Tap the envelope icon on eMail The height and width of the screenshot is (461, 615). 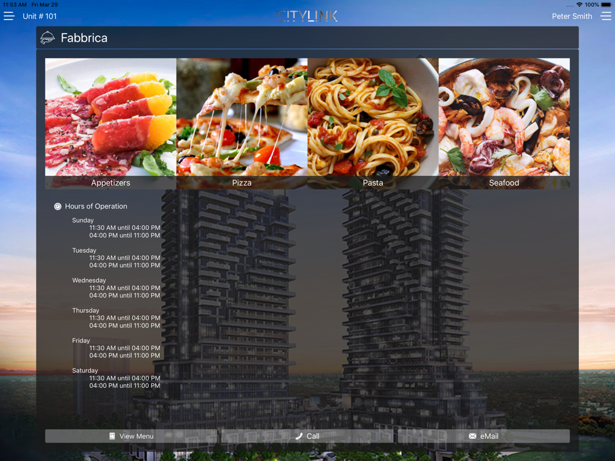(x=472, y=436)
